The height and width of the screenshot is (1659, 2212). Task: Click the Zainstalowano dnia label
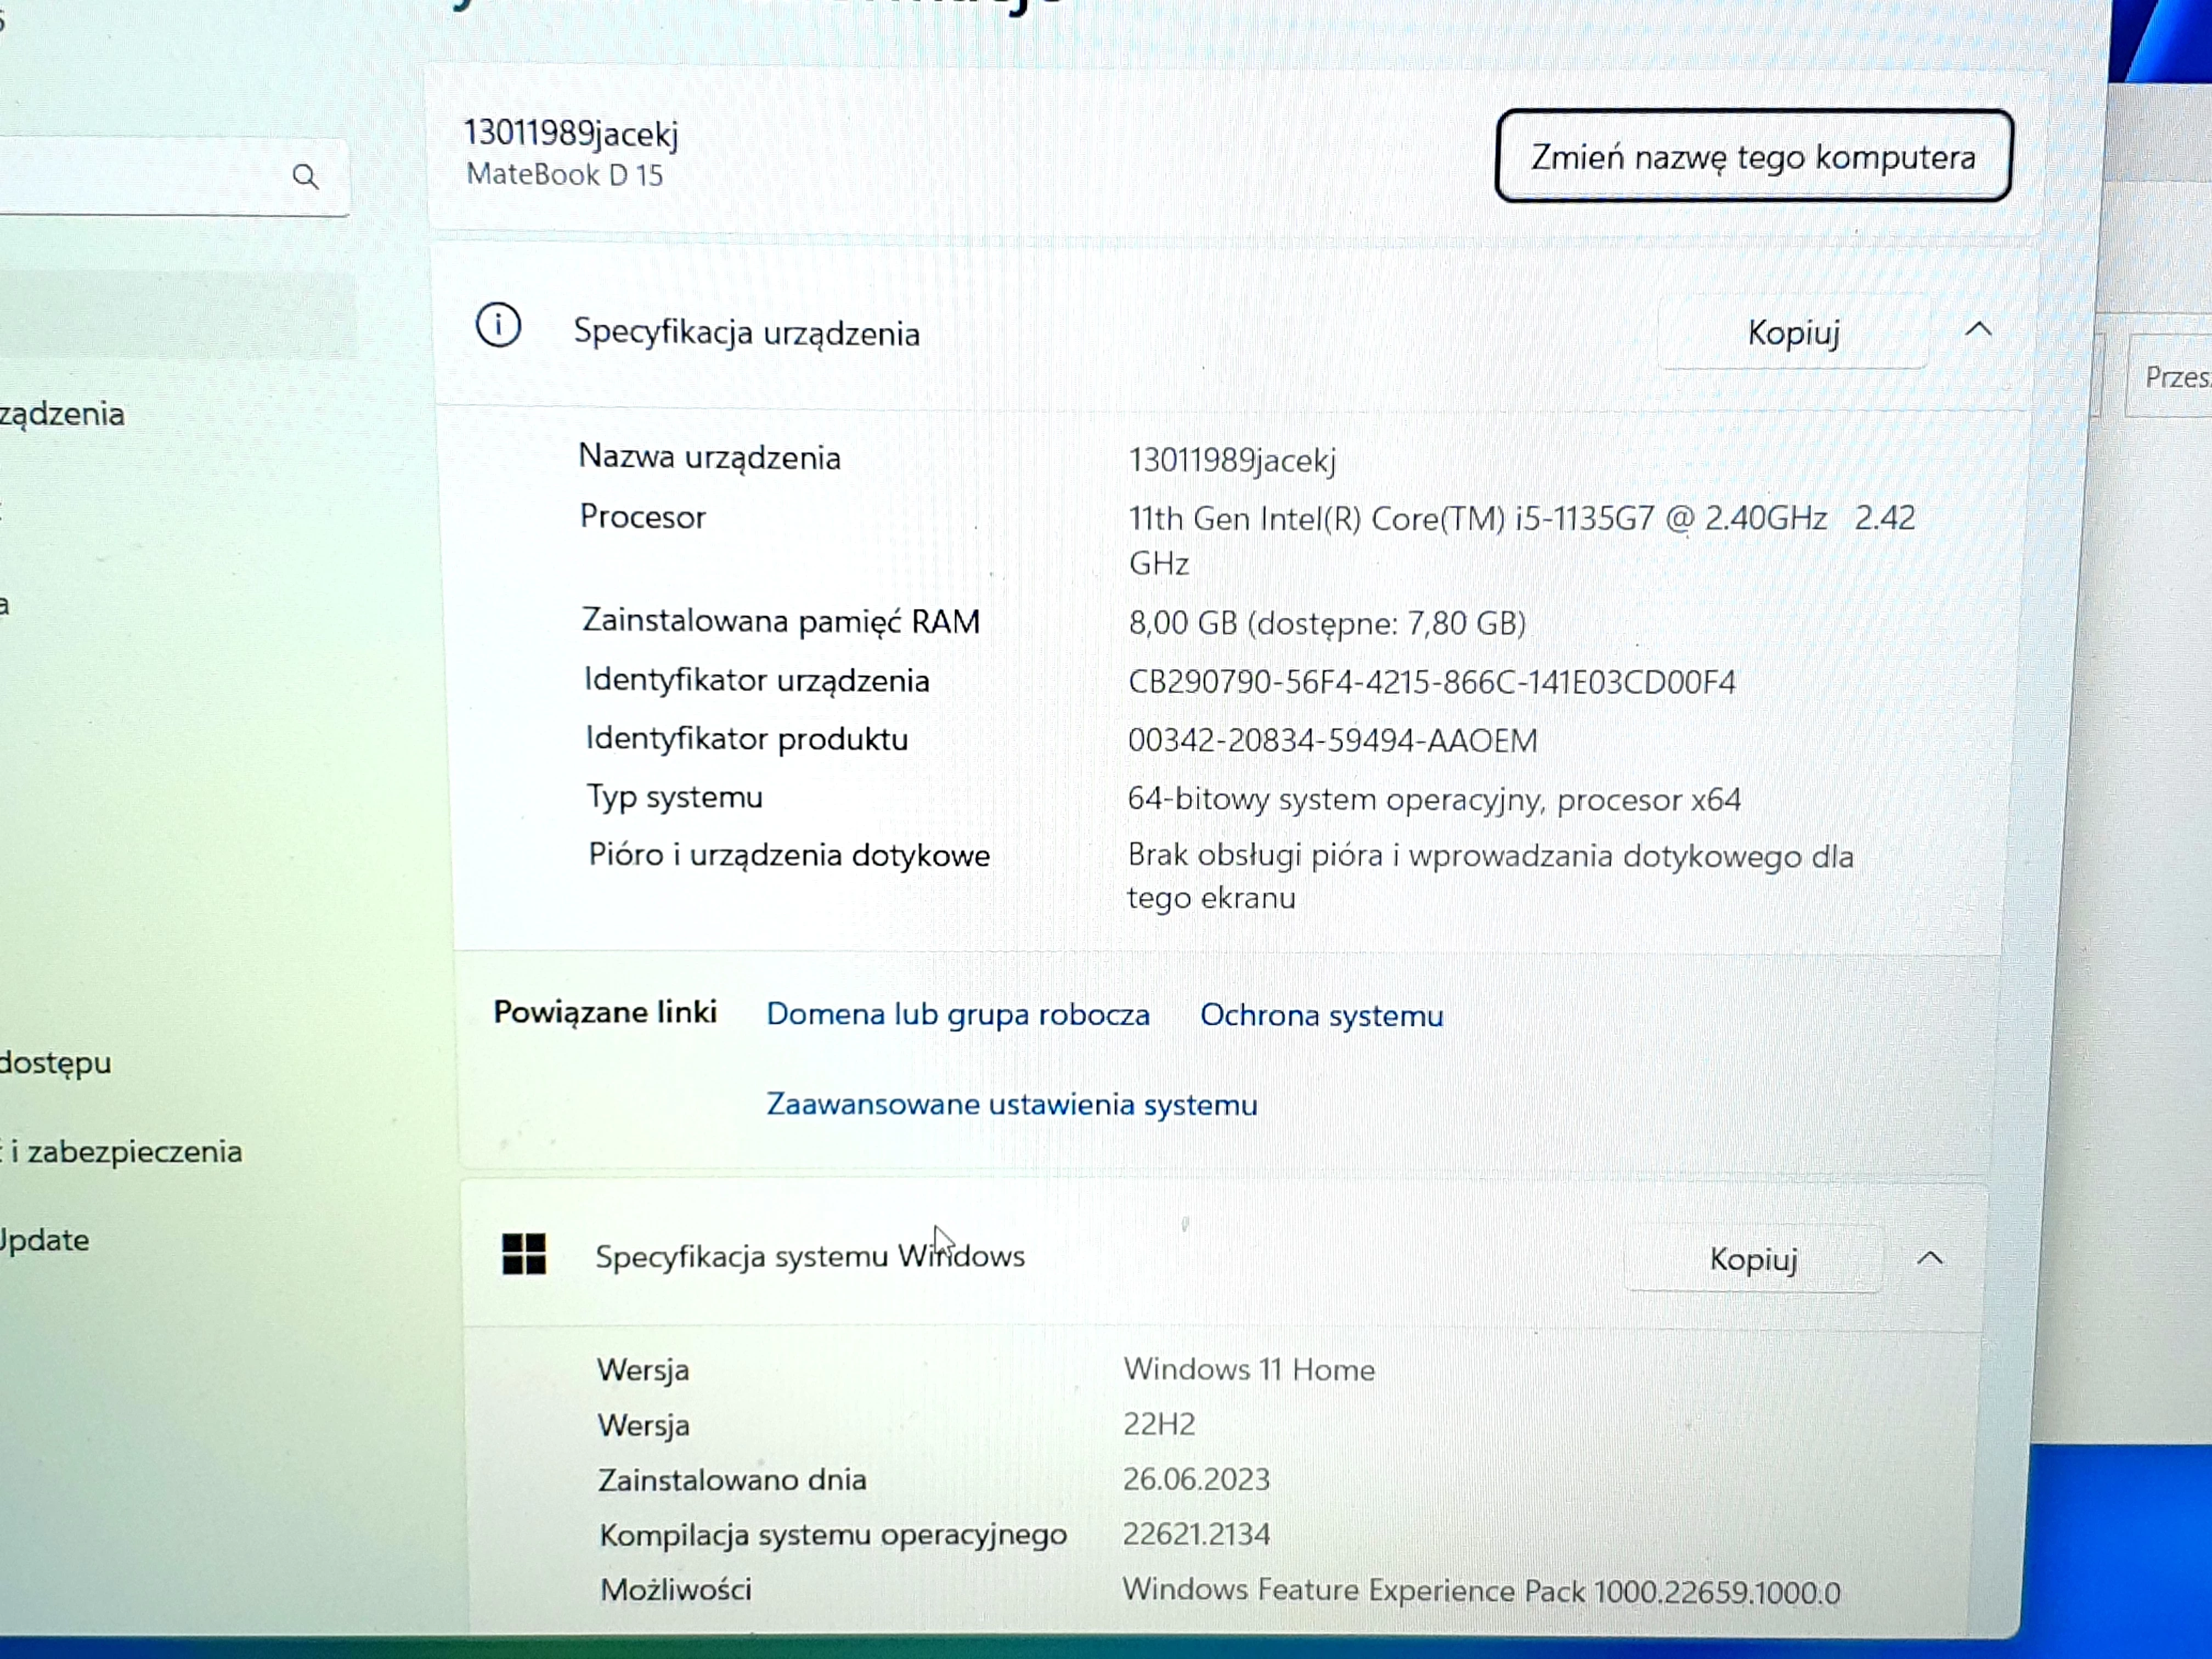pyautogui.click(x=732, y=1479)
